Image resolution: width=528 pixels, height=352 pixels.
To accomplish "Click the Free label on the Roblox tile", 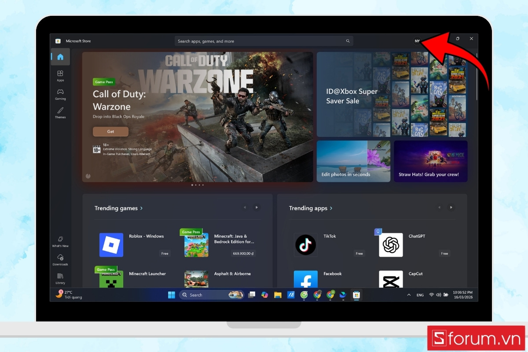I will pos(165,253).
